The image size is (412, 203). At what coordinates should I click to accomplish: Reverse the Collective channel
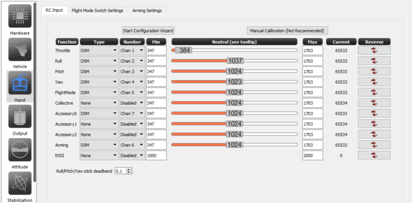pos(374,103)
